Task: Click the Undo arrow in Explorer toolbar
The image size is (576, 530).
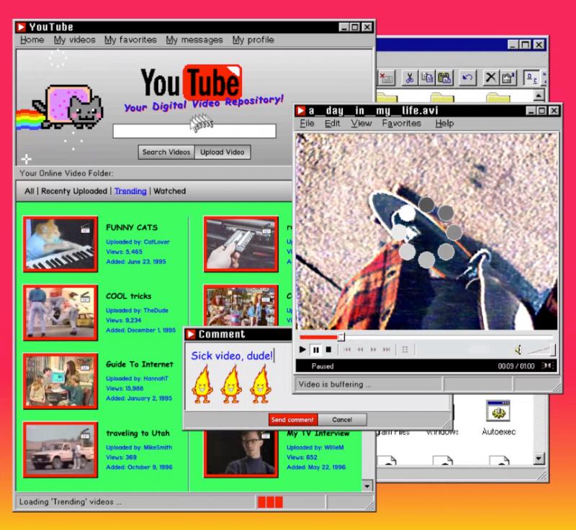Action: coord(467,78)
